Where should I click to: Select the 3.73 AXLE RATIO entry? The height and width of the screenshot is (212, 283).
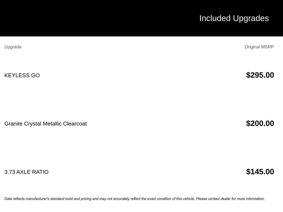coord(26,172)
